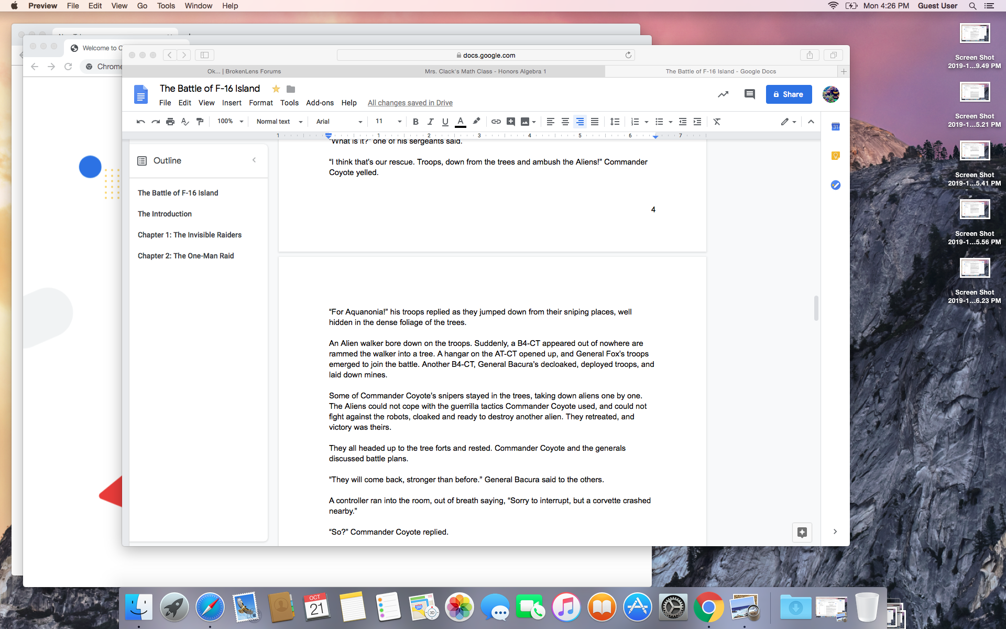
Task: Toggle italic formatting
Action: [x=430, y=122]
